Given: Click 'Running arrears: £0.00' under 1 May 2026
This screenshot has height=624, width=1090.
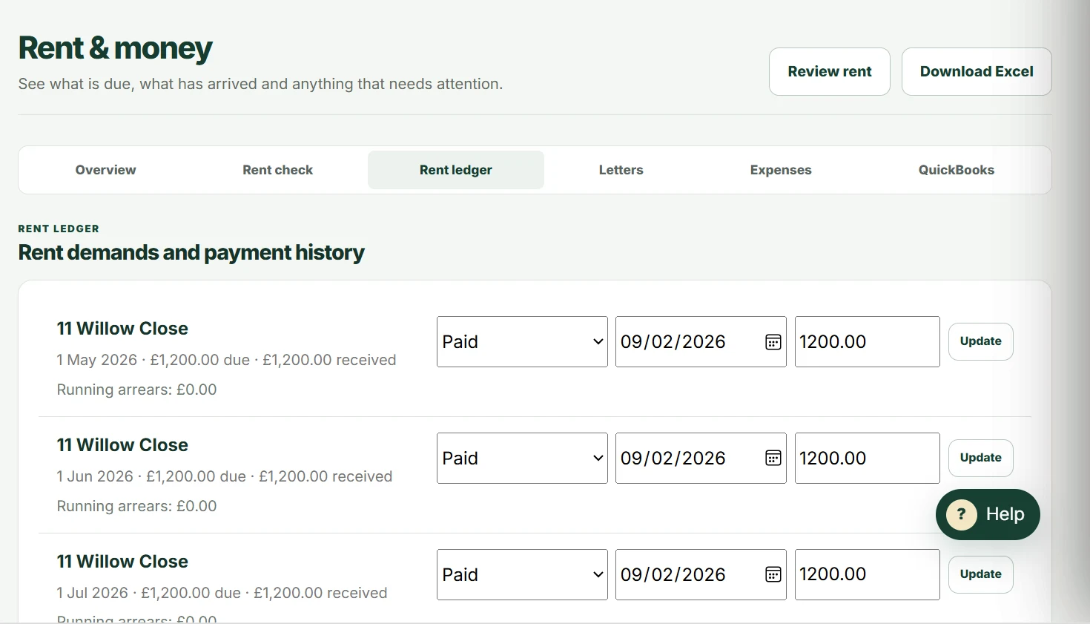Looking at the screenshot, I should tap(136, 390).
